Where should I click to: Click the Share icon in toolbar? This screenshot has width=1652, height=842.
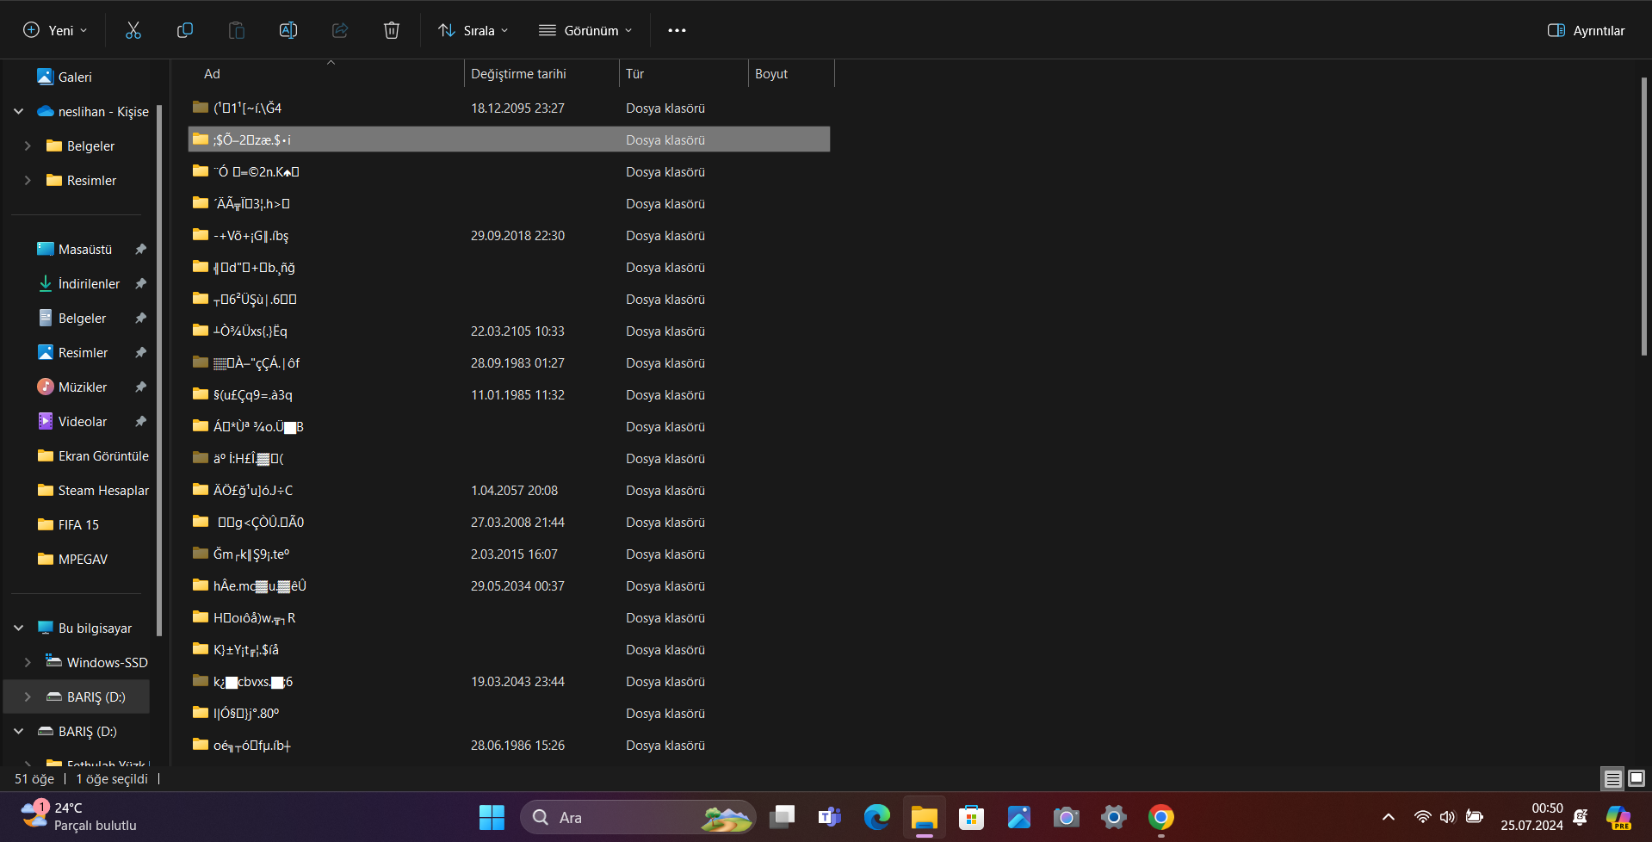[340, 30]
